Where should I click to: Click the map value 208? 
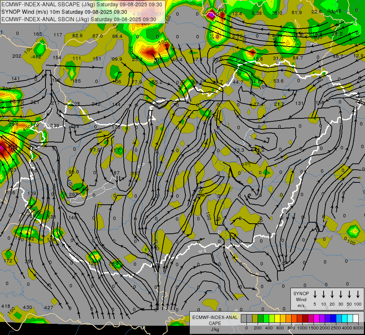pyautogui.click(x=75, y=103)
